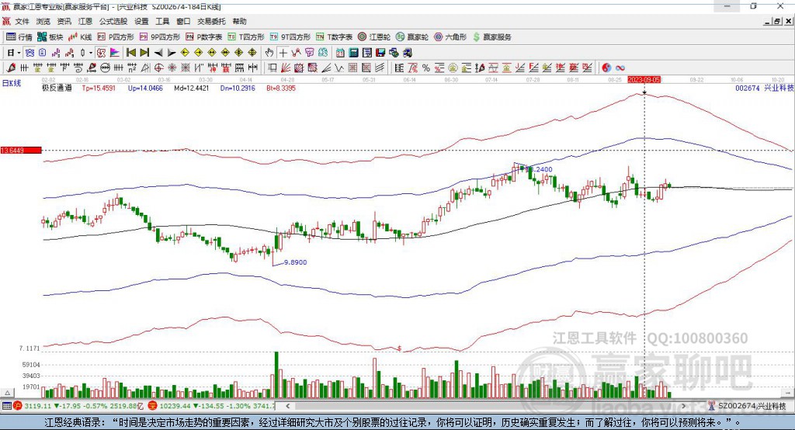Image resolution: width=795 pixels, height=430 pixels.
Task: Click the Md=12.4421 indicator value
Action: pos(191,88)
